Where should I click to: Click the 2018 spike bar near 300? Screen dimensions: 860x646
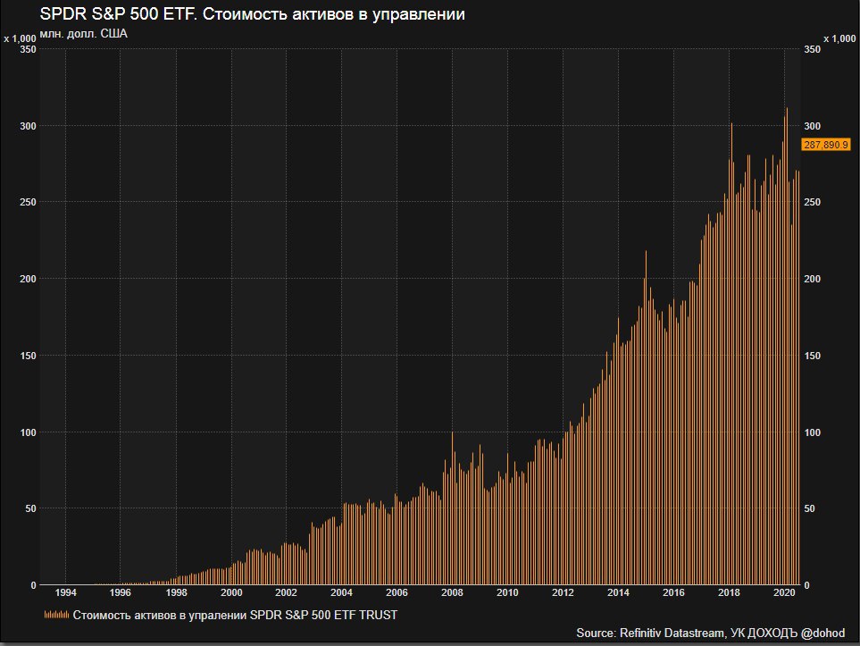point(731,354)
